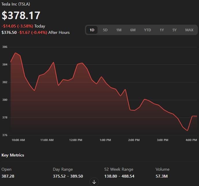The image size is (199, 186).
Task: Select MAX time range
Action: click(x=189, y=30)
